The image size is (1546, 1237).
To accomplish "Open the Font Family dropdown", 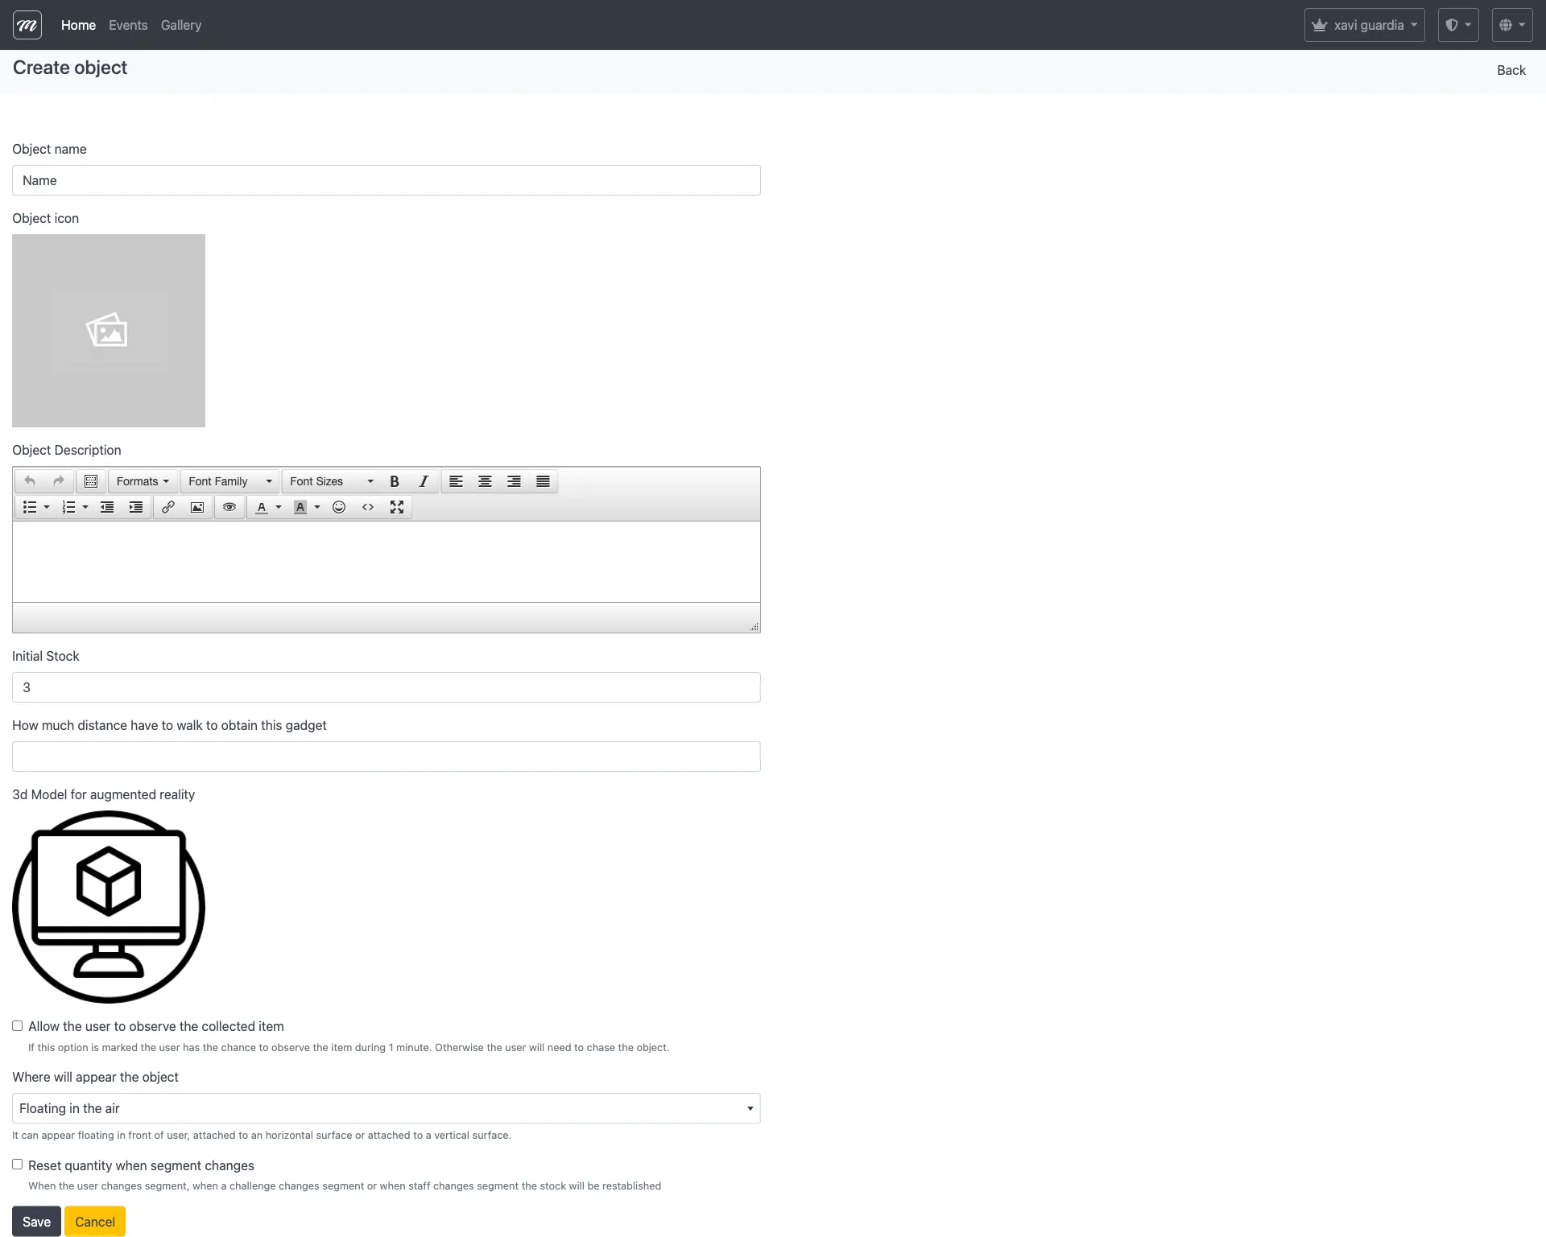I will click(229, 480).
